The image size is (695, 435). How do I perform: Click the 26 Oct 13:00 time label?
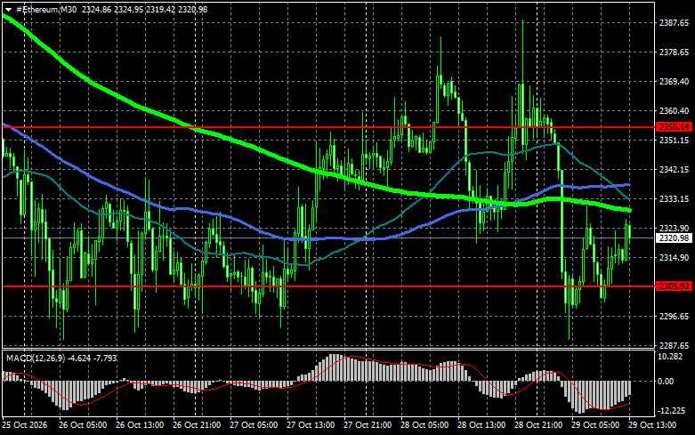pyautogui.click(x=140, y=425)
